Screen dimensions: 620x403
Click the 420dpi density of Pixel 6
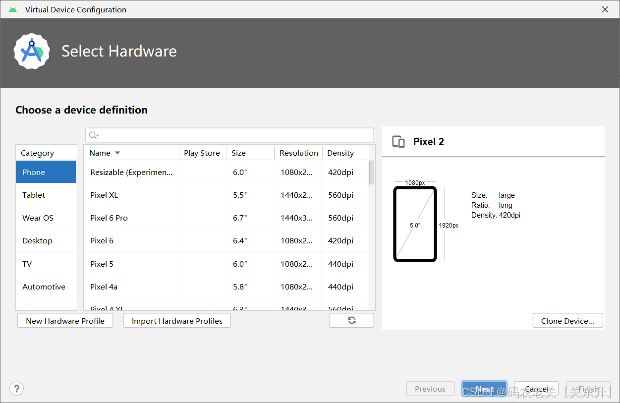click(341, 240)
